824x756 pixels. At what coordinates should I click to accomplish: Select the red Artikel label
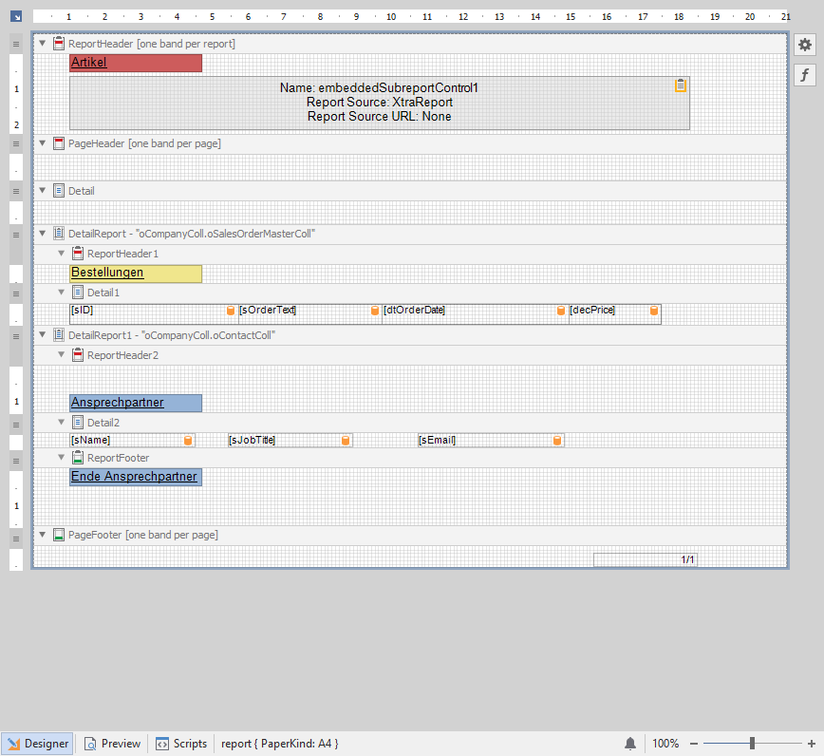click(136, 63)
